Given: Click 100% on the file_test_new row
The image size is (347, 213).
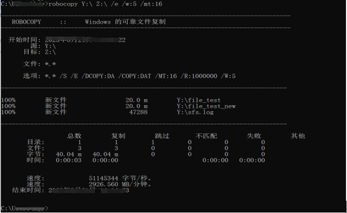Looking at the screenshot, I should 8,106.
